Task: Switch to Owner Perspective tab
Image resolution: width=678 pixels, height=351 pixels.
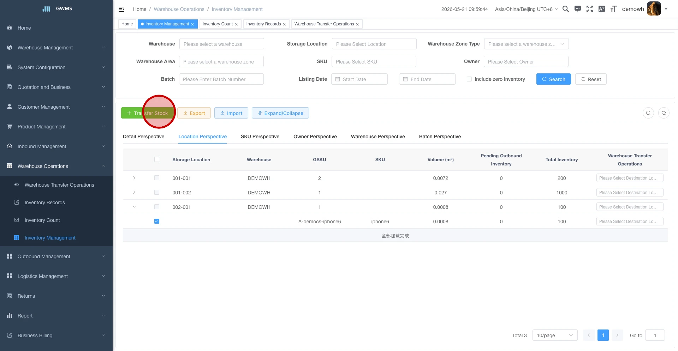Action: 315,137
